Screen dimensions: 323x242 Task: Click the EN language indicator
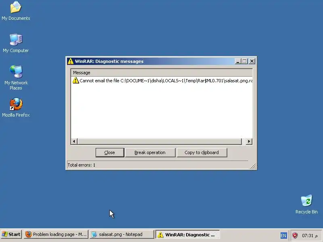click(x=283, y=236)
